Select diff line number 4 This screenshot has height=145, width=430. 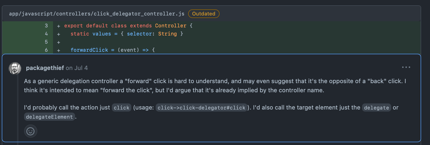point(46,34)
